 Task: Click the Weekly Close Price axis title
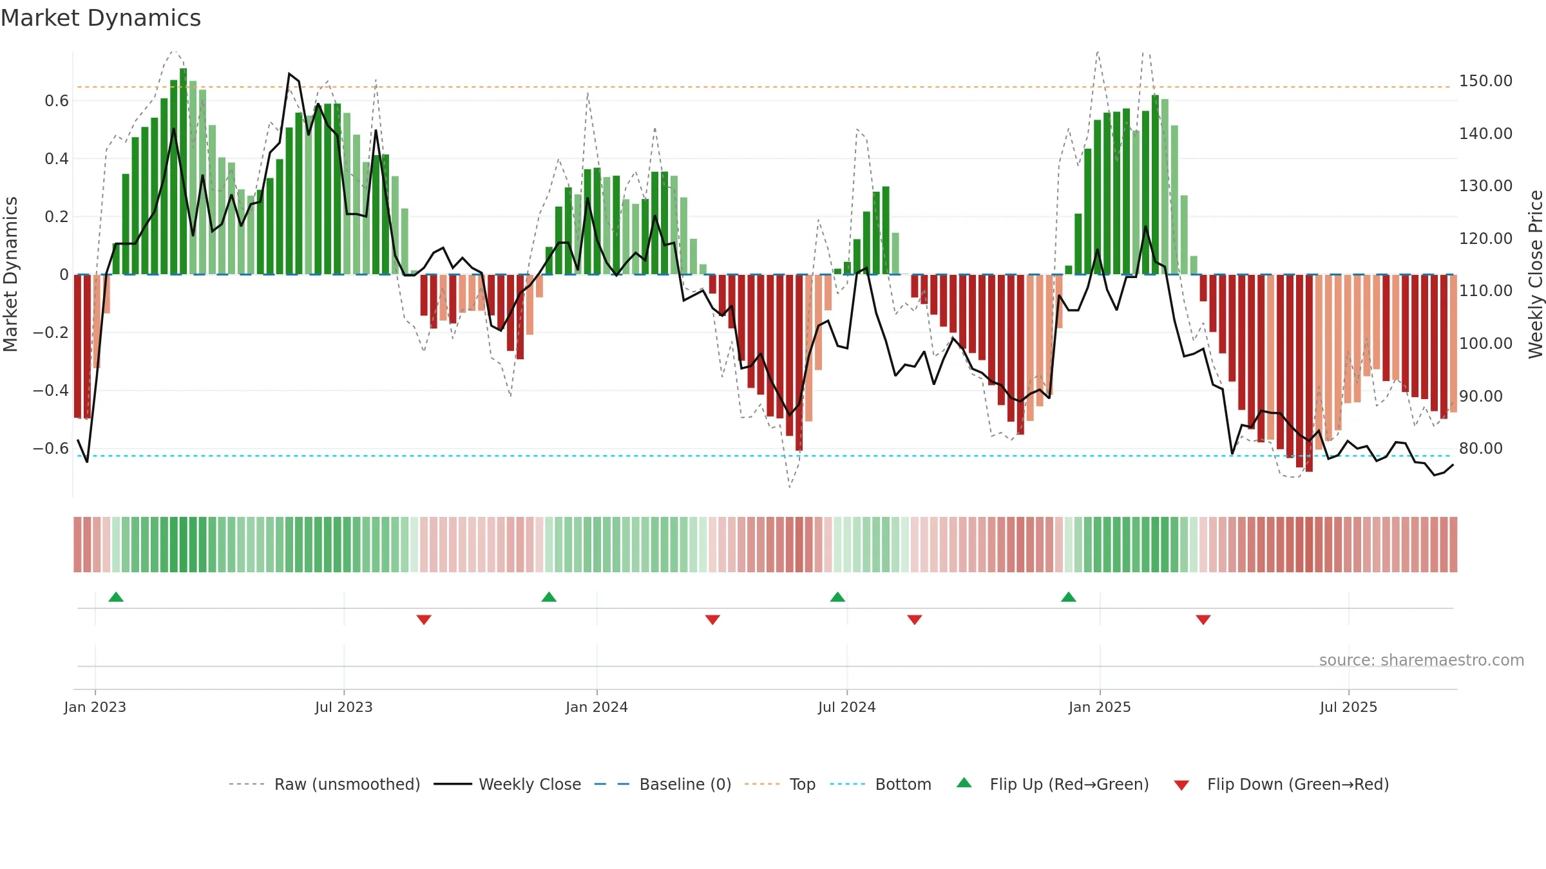click(1536, 274)
